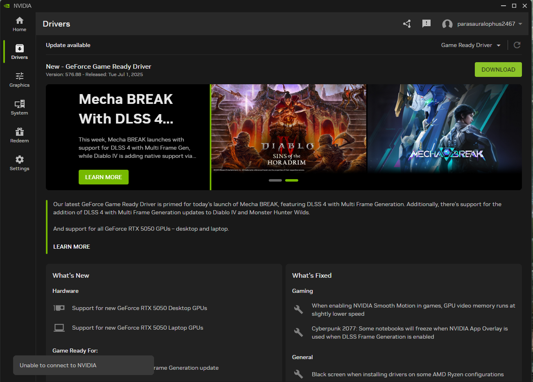The height and width of the screenshot is (382, 533).
Task: Click the Mecha BREAK With DLSS 4 headline
Action: point(126,109)
